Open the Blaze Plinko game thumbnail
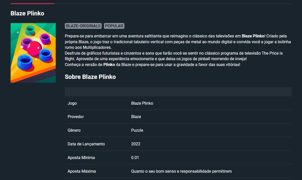 click(33, 53)
